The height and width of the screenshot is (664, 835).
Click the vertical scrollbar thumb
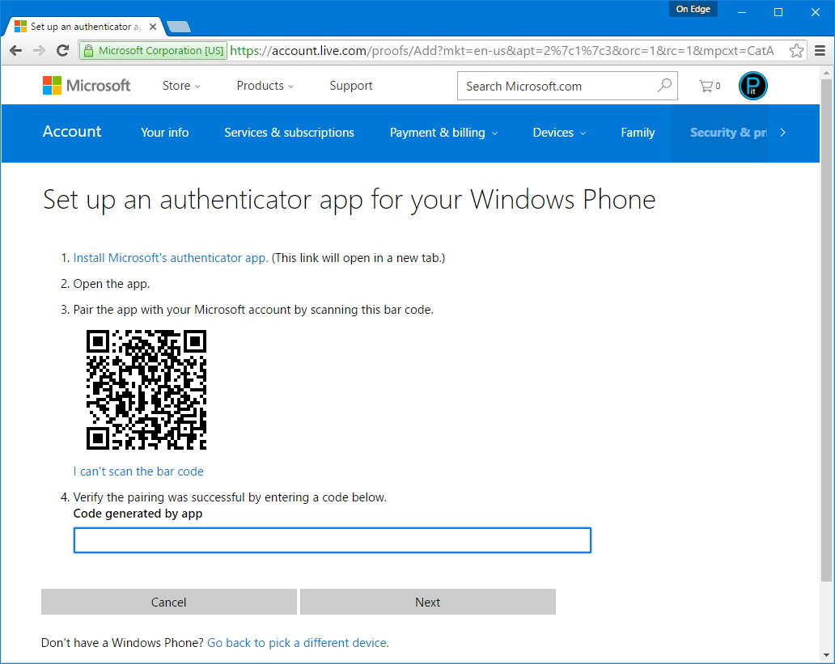pos(826,330)
